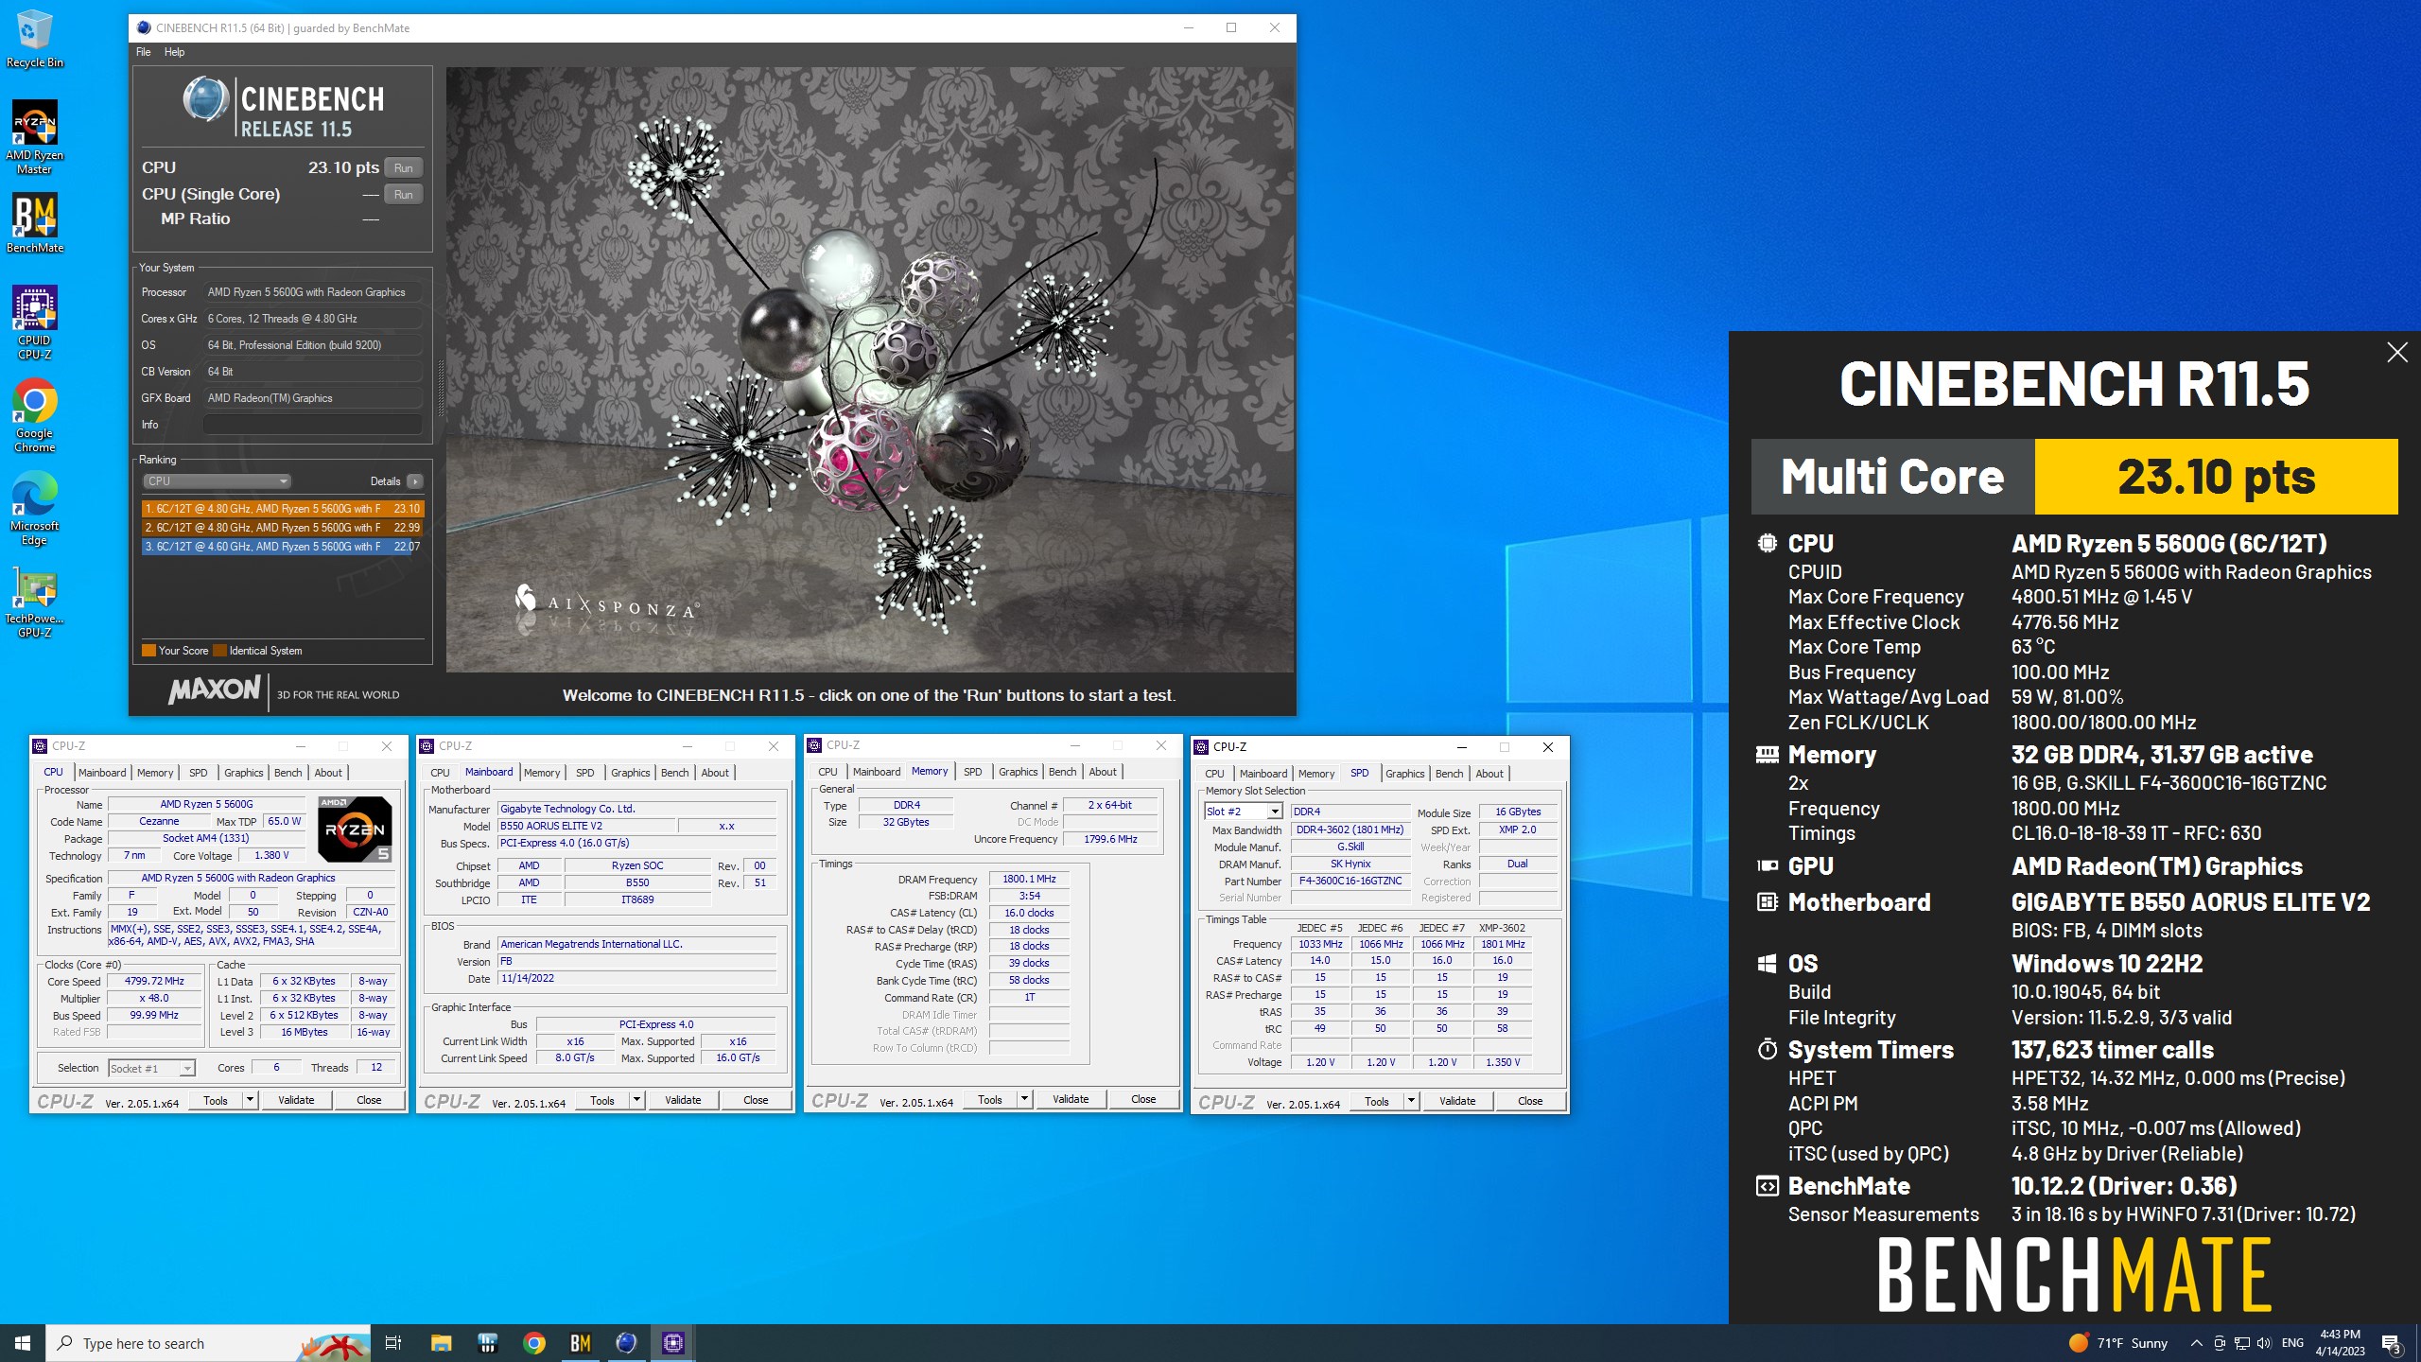
Task: Open TechPowerUp GPU-Z desktop icon
Action: [x=34, y=602]
